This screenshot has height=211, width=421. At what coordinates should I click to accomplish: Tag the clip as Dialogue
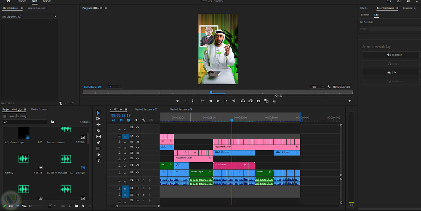[390, 55]
